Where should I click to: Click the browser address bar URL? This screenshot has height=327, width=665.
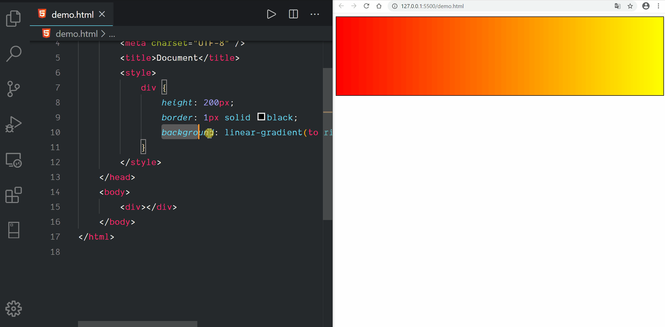[432, 6]
